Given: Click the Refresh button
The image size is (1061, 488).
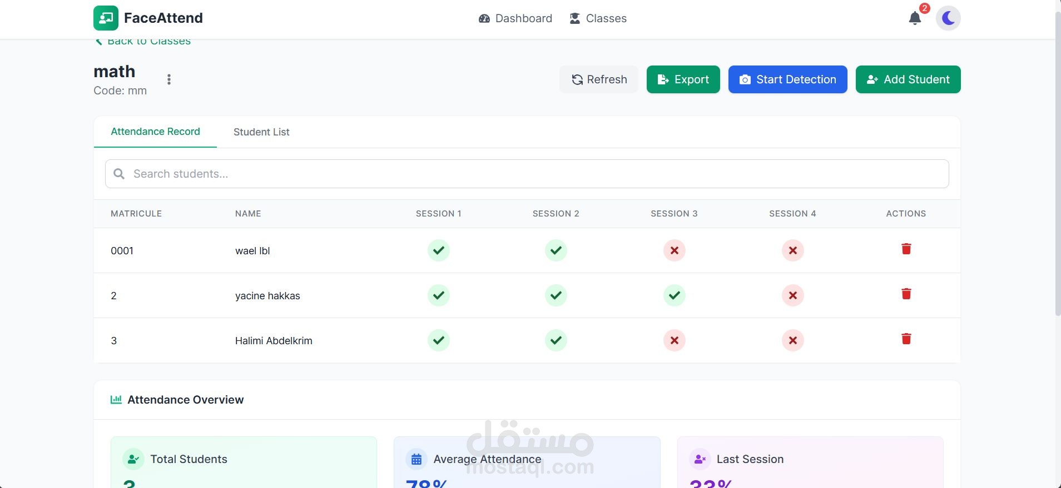Looking at the screenshot, I should 599,79.
